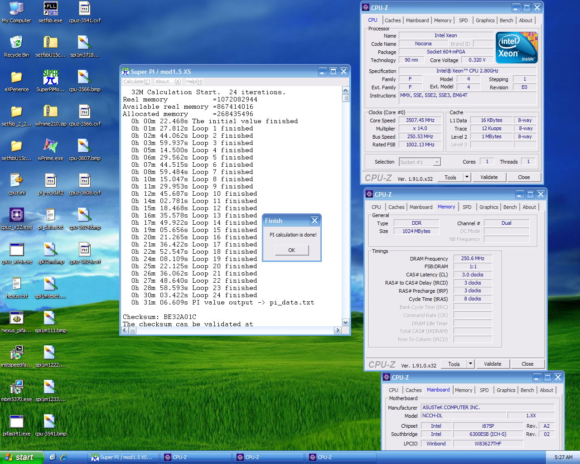Open the My Computer desktop icon
The image size is (580, 464).
click(x=17, y=12)
